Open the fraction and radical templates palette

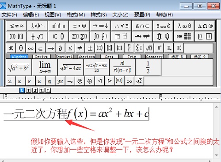[x=38, y=36]
